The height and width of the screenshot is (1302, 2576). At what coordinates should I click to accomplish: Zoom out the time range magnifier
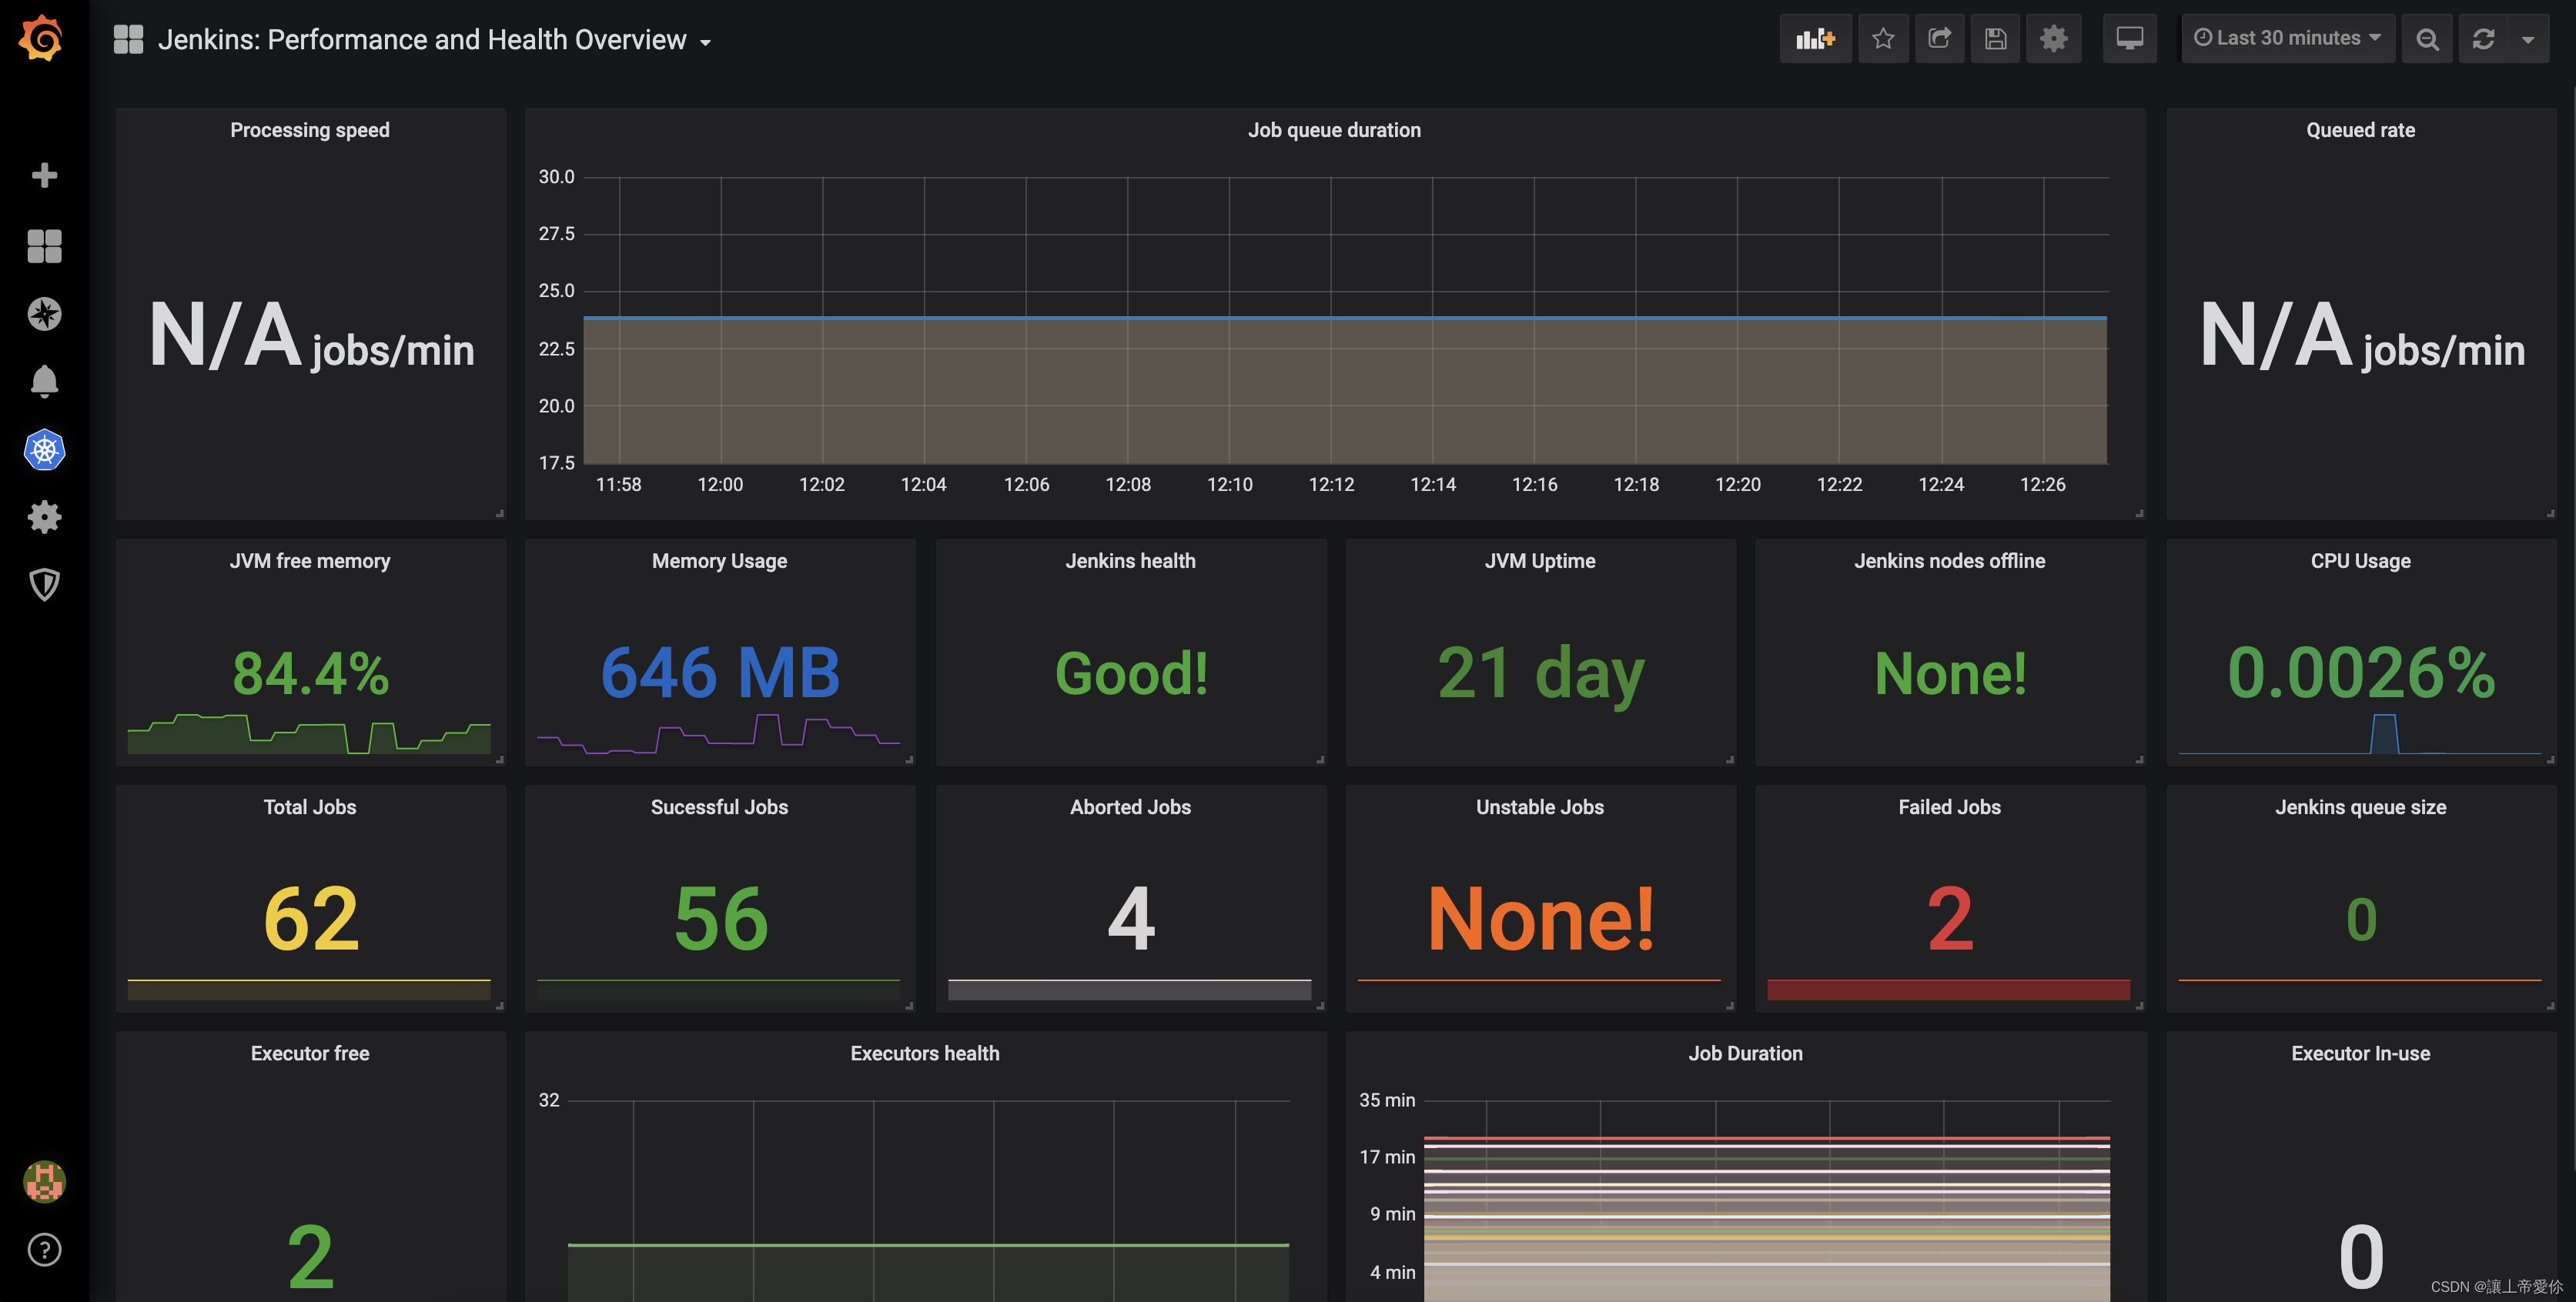2427,39
